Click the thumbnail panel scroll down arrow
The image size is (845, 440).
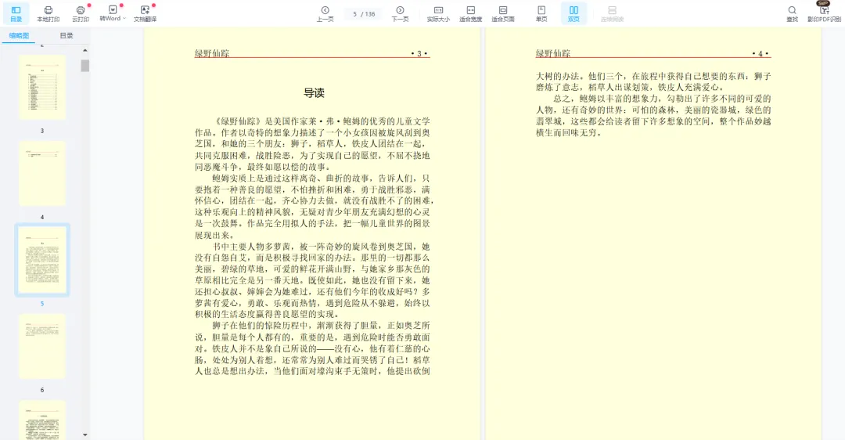click(85, 434)
